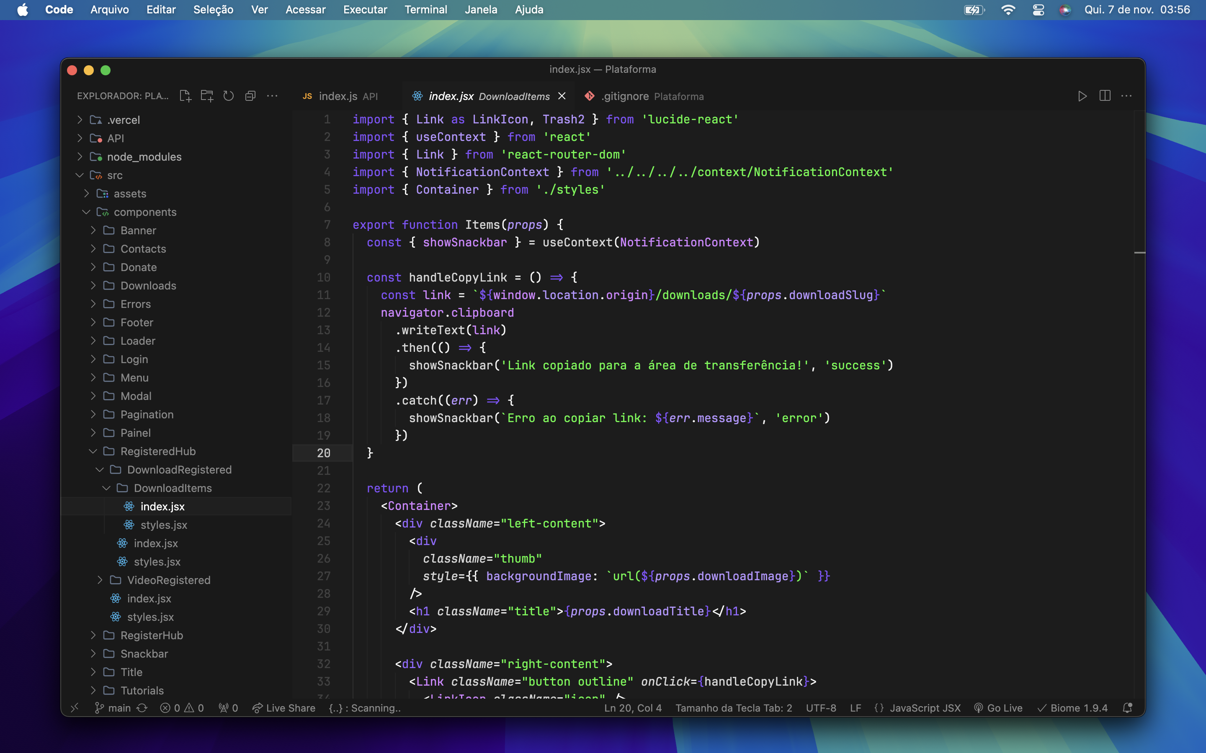This screenshot has height=753, width=1206.
Task: Open the Terminal menu in menu bar
Action: coord(424,10)
